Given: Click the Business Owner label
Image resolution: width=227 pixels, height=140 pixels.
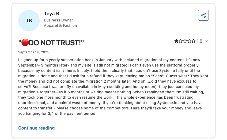Looking at the screenshot, I should [x=58, y=20].
